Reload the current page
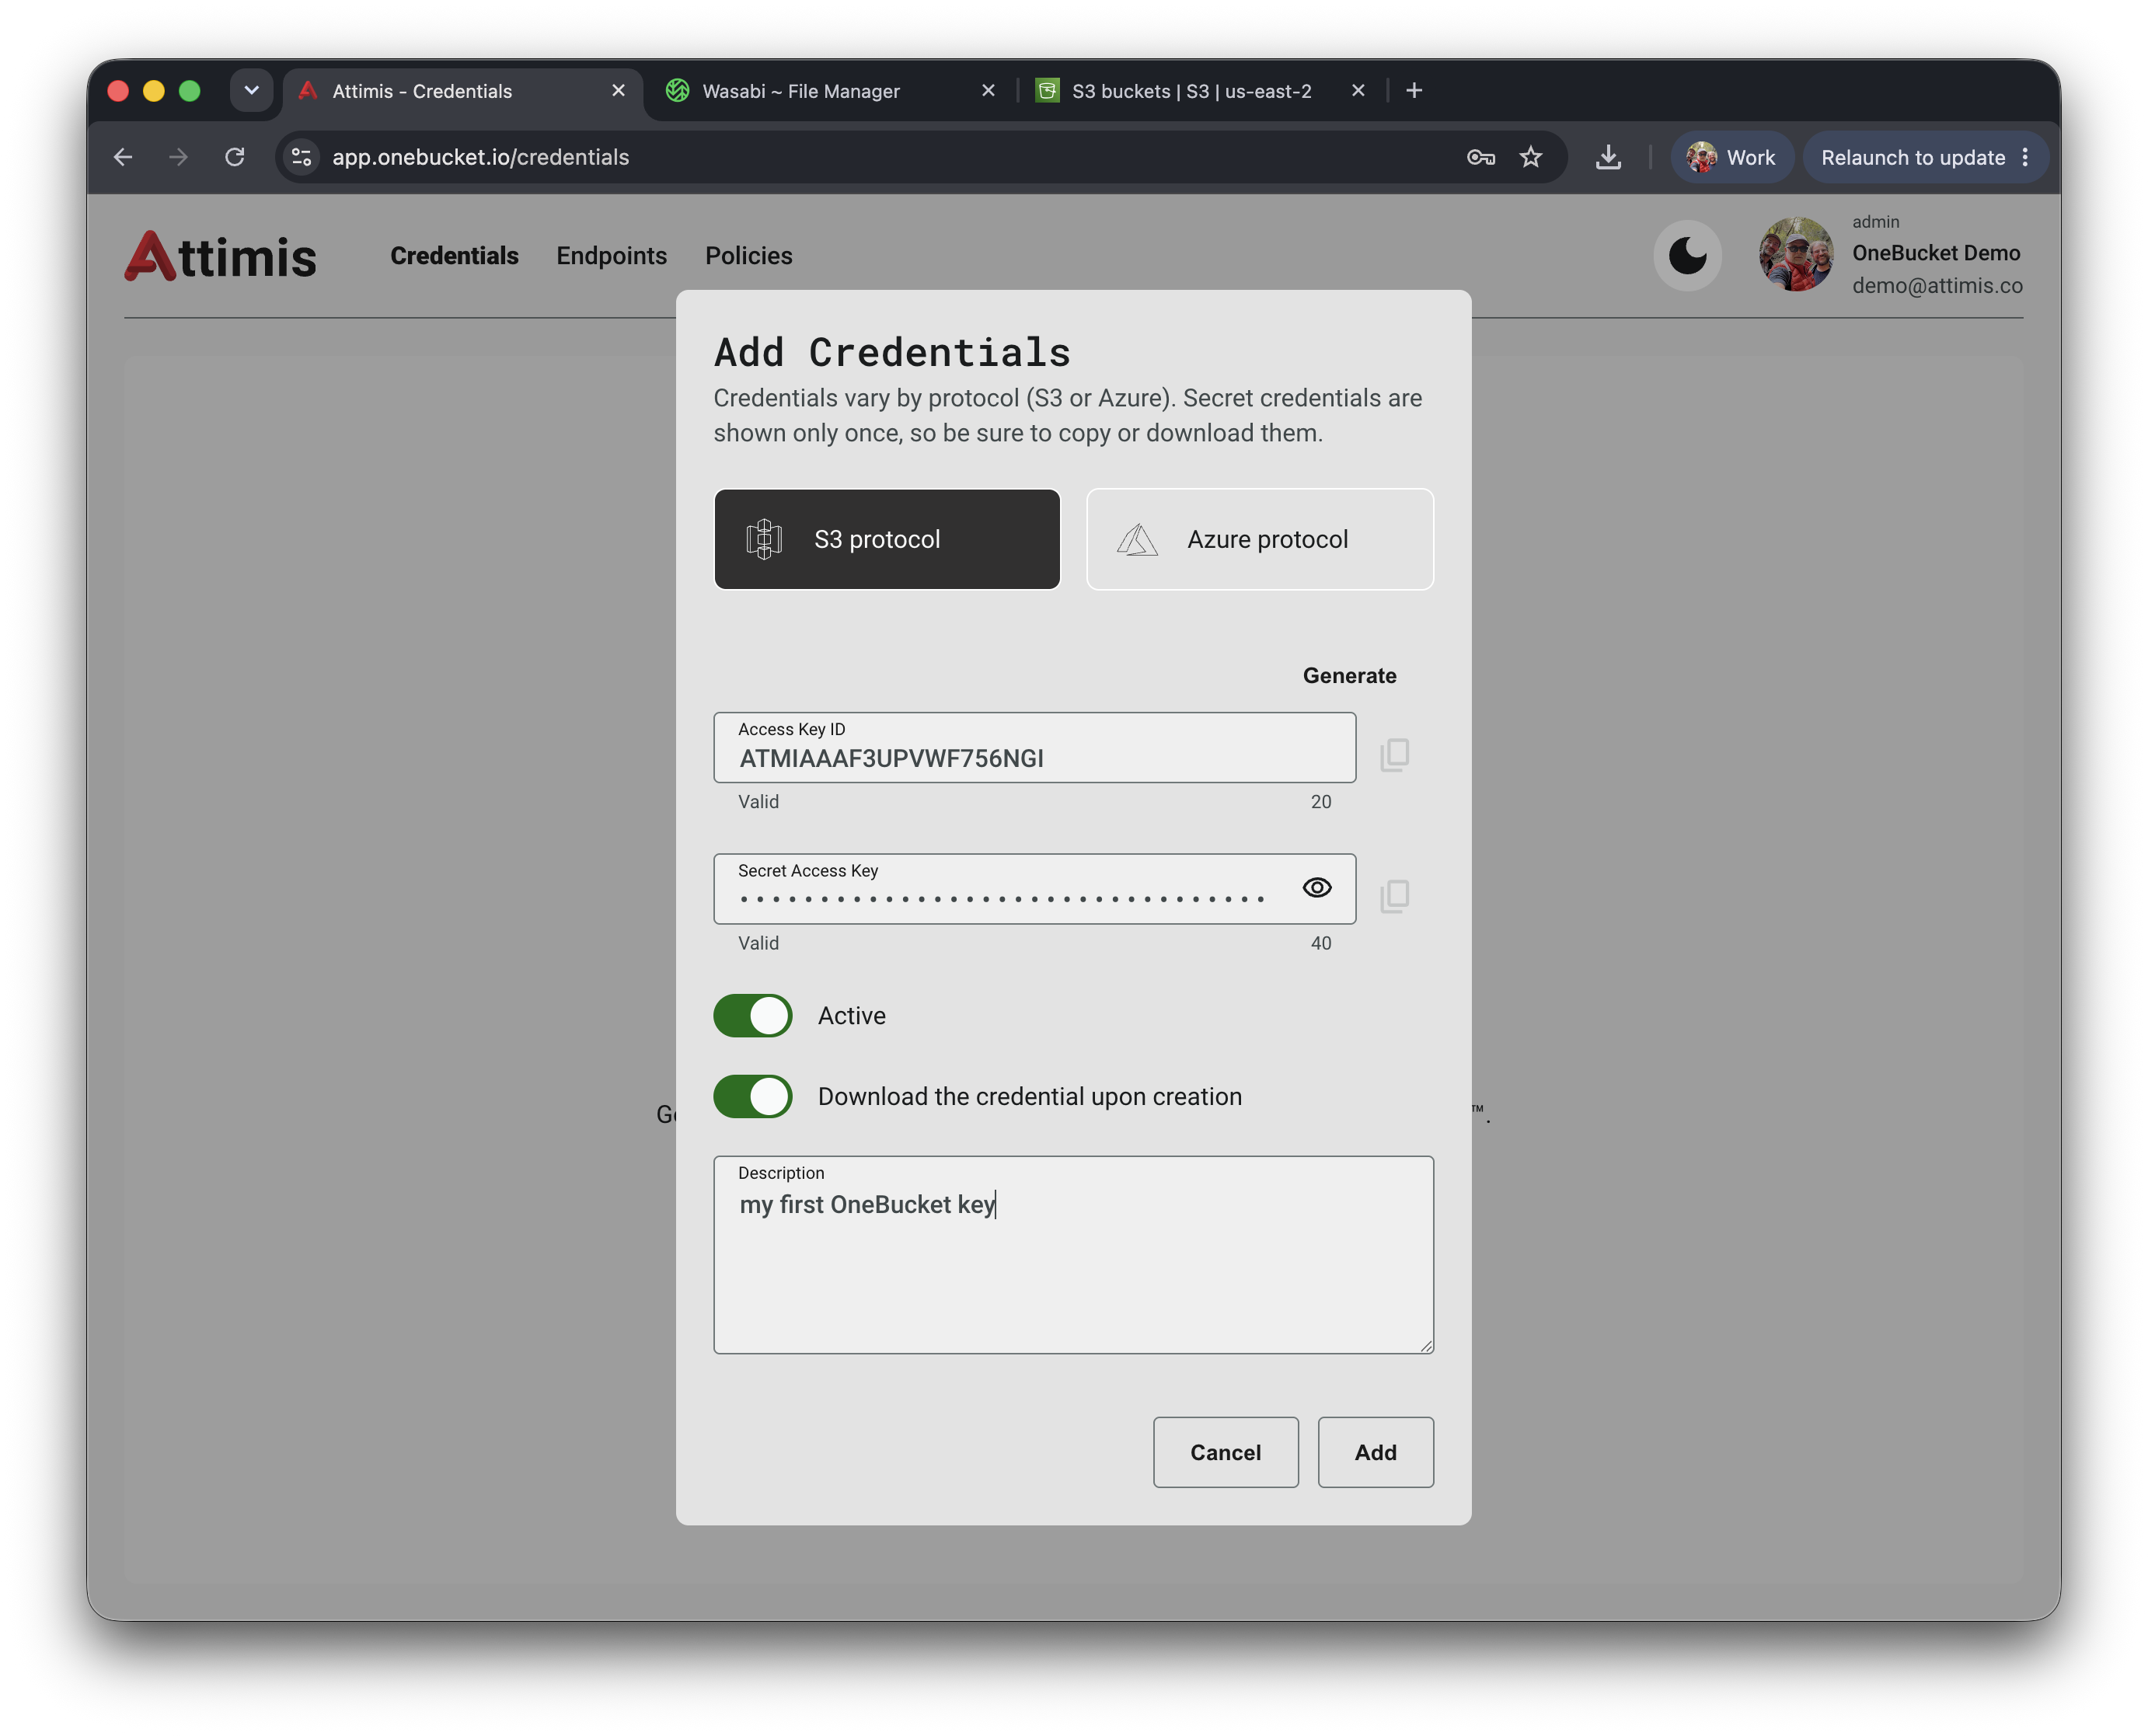2148x1736 pixels. [x=235, y=157]
